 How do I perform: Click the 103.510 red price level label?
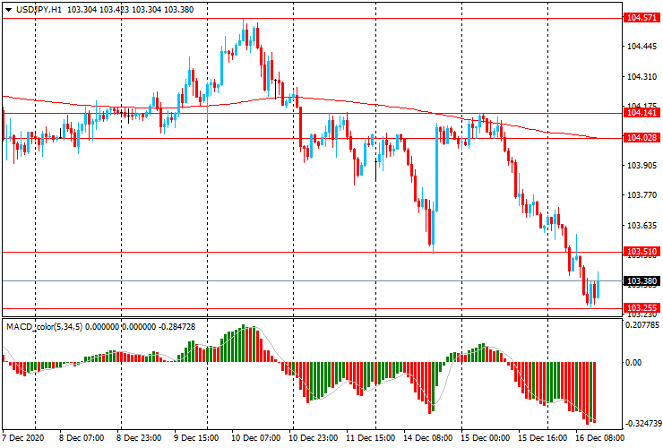(641, 252)
